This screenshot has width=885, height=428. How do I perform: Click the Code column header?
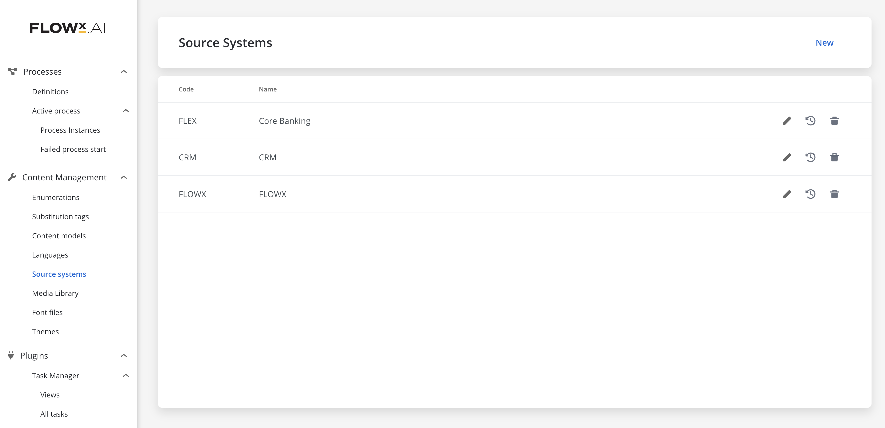[186, 89]
